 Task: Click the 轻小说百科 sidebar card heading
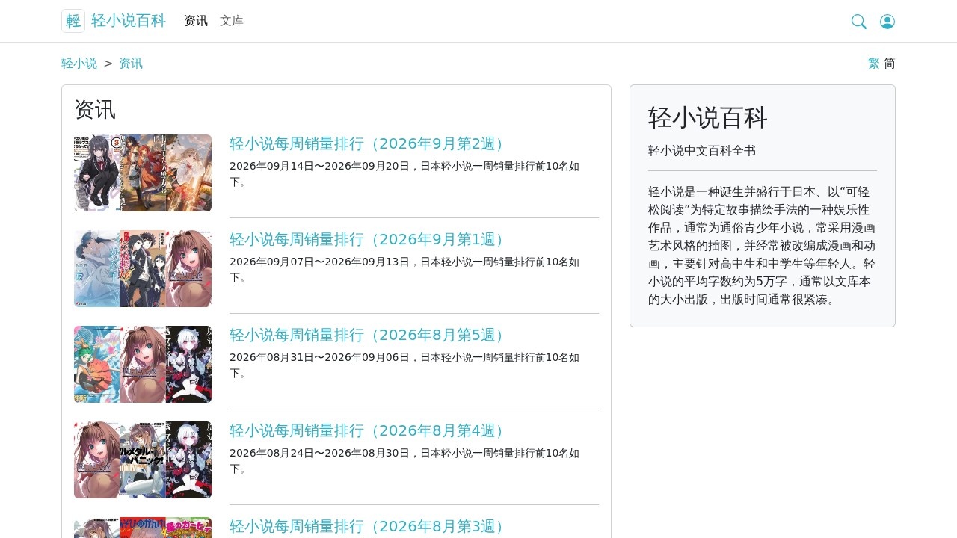pos(708,118)
